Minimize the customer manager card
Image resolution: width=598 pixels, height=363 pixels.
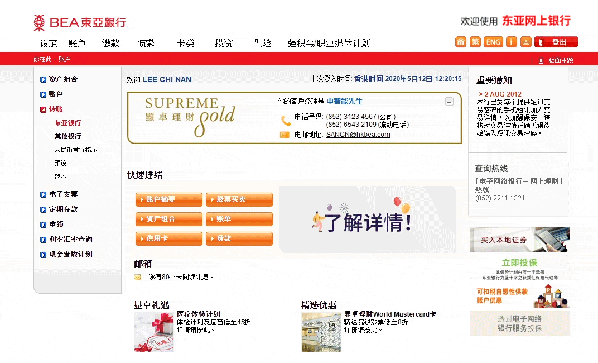[449, 102]
